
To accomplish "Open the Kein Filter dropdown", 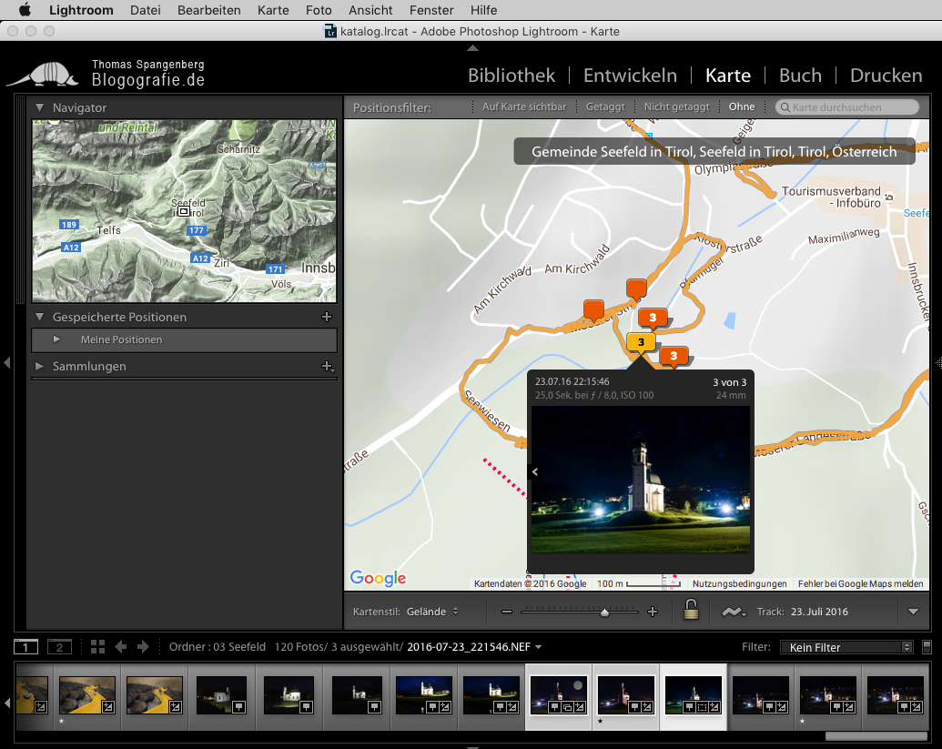I will [x=846, y=647].
